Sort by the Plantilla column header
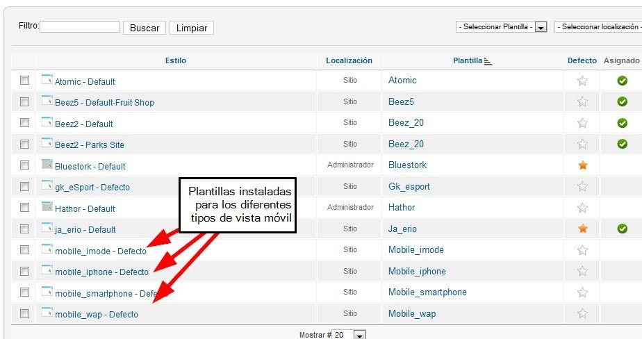Screen dimensions: 642x339 click(x=467, y=60)
